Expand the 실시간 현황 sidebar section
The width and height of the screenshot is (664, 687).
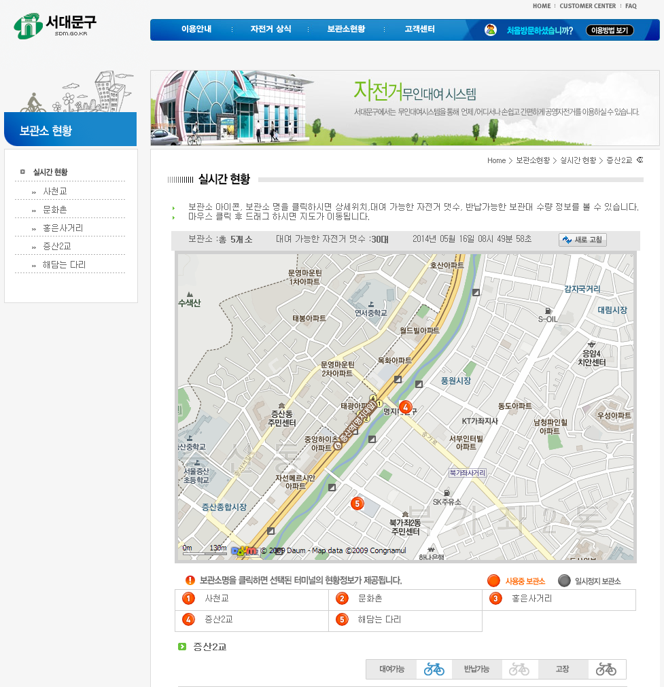coord(50,173)
